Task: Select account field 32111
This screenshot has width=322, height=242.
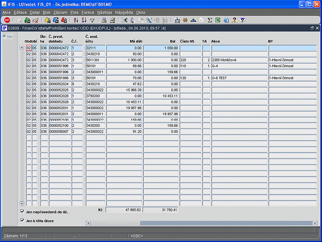Action: (x=96, y=48)
